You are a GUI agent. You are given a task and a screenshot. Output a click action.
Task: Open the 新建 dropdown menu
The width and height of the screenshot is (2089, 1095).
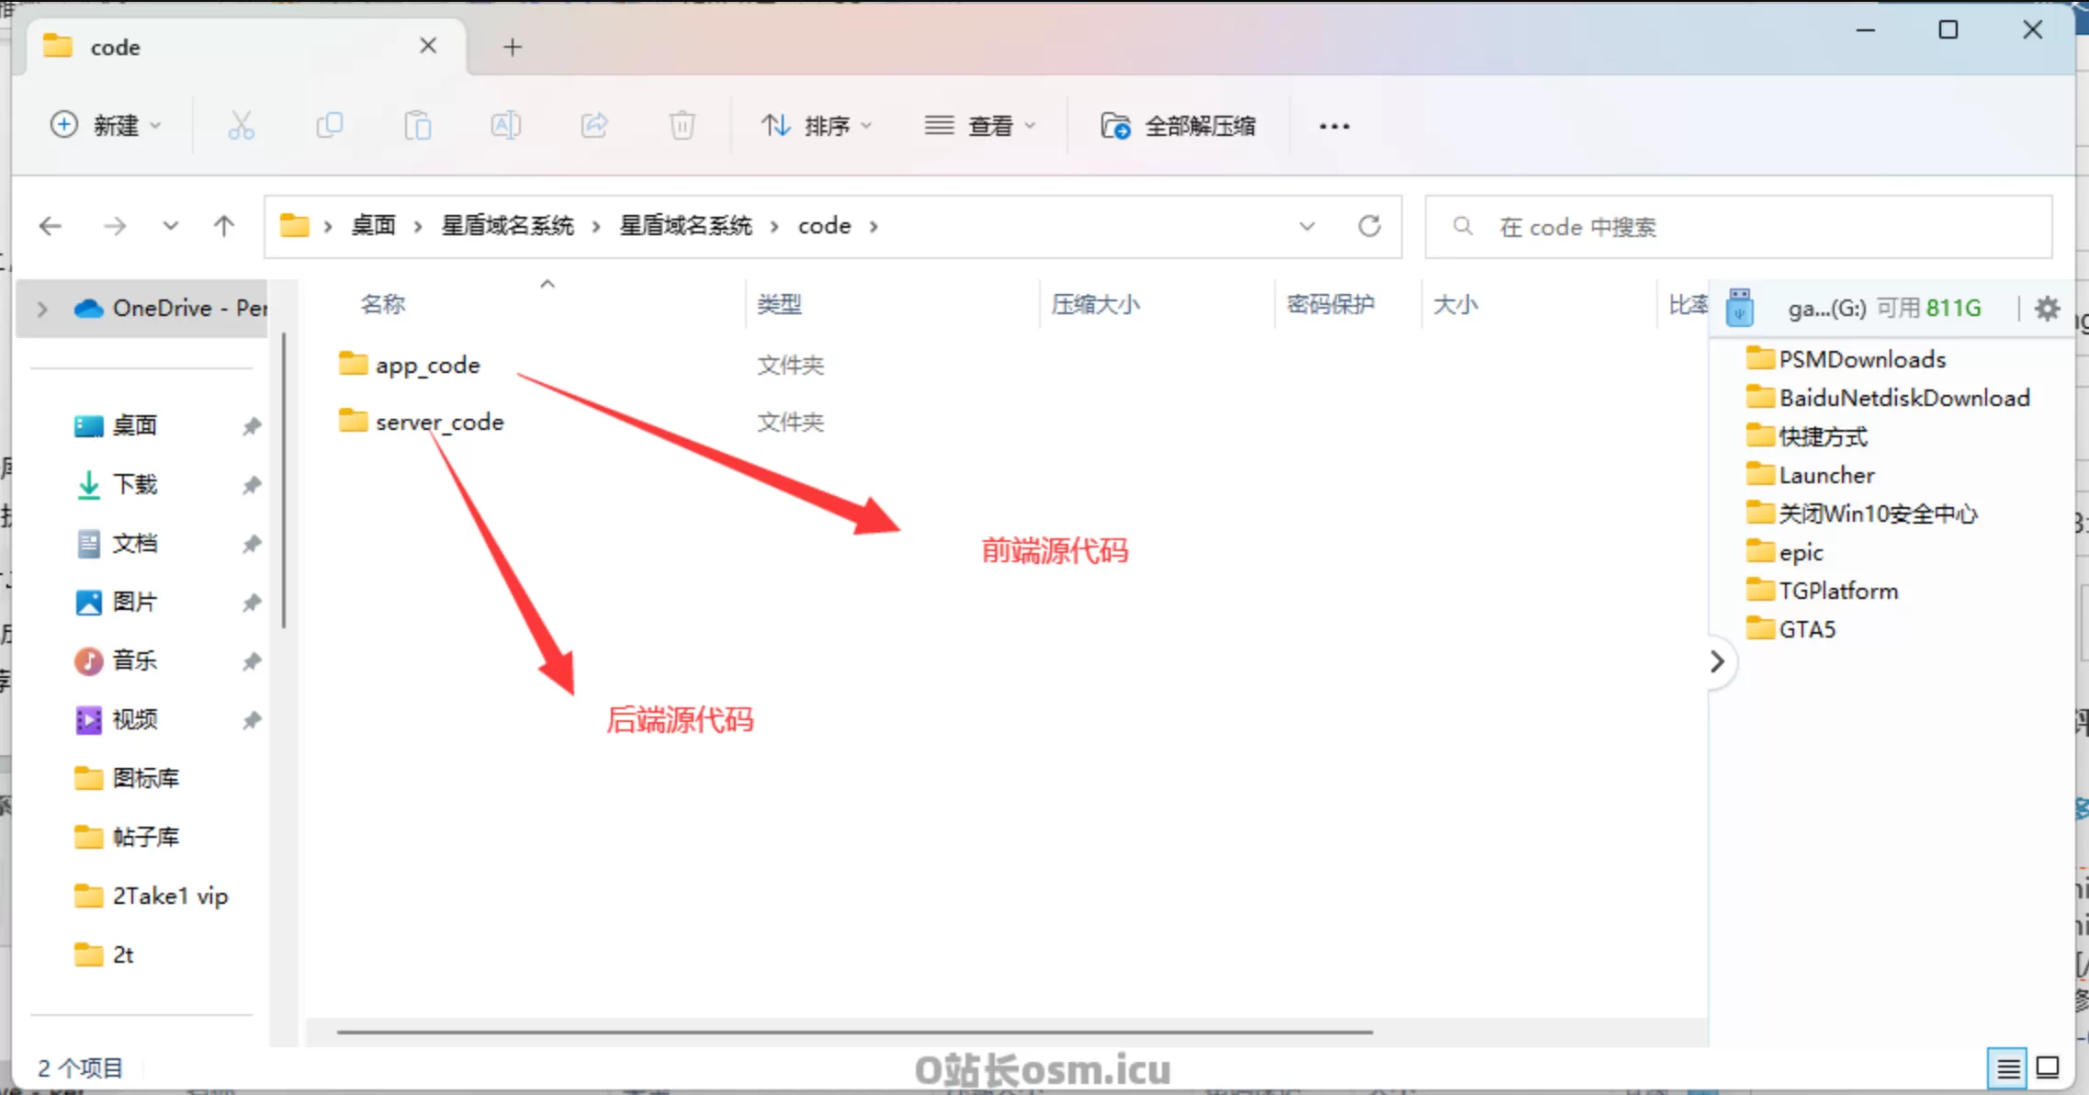click(106, 126)
